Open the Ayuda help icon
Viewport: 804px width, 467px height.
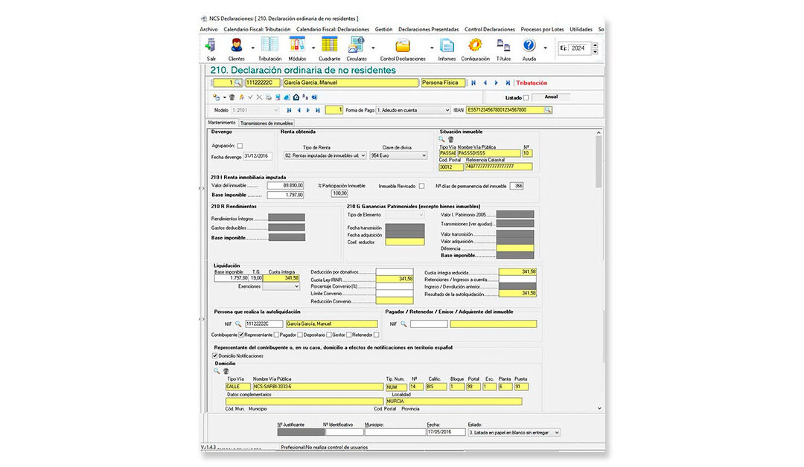pyautogui.click(x=529, y=45)
